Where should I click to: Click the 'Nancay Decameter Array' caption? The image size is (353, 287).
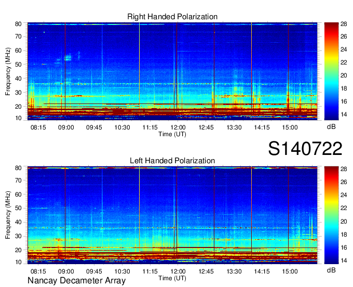pos(76,280)
